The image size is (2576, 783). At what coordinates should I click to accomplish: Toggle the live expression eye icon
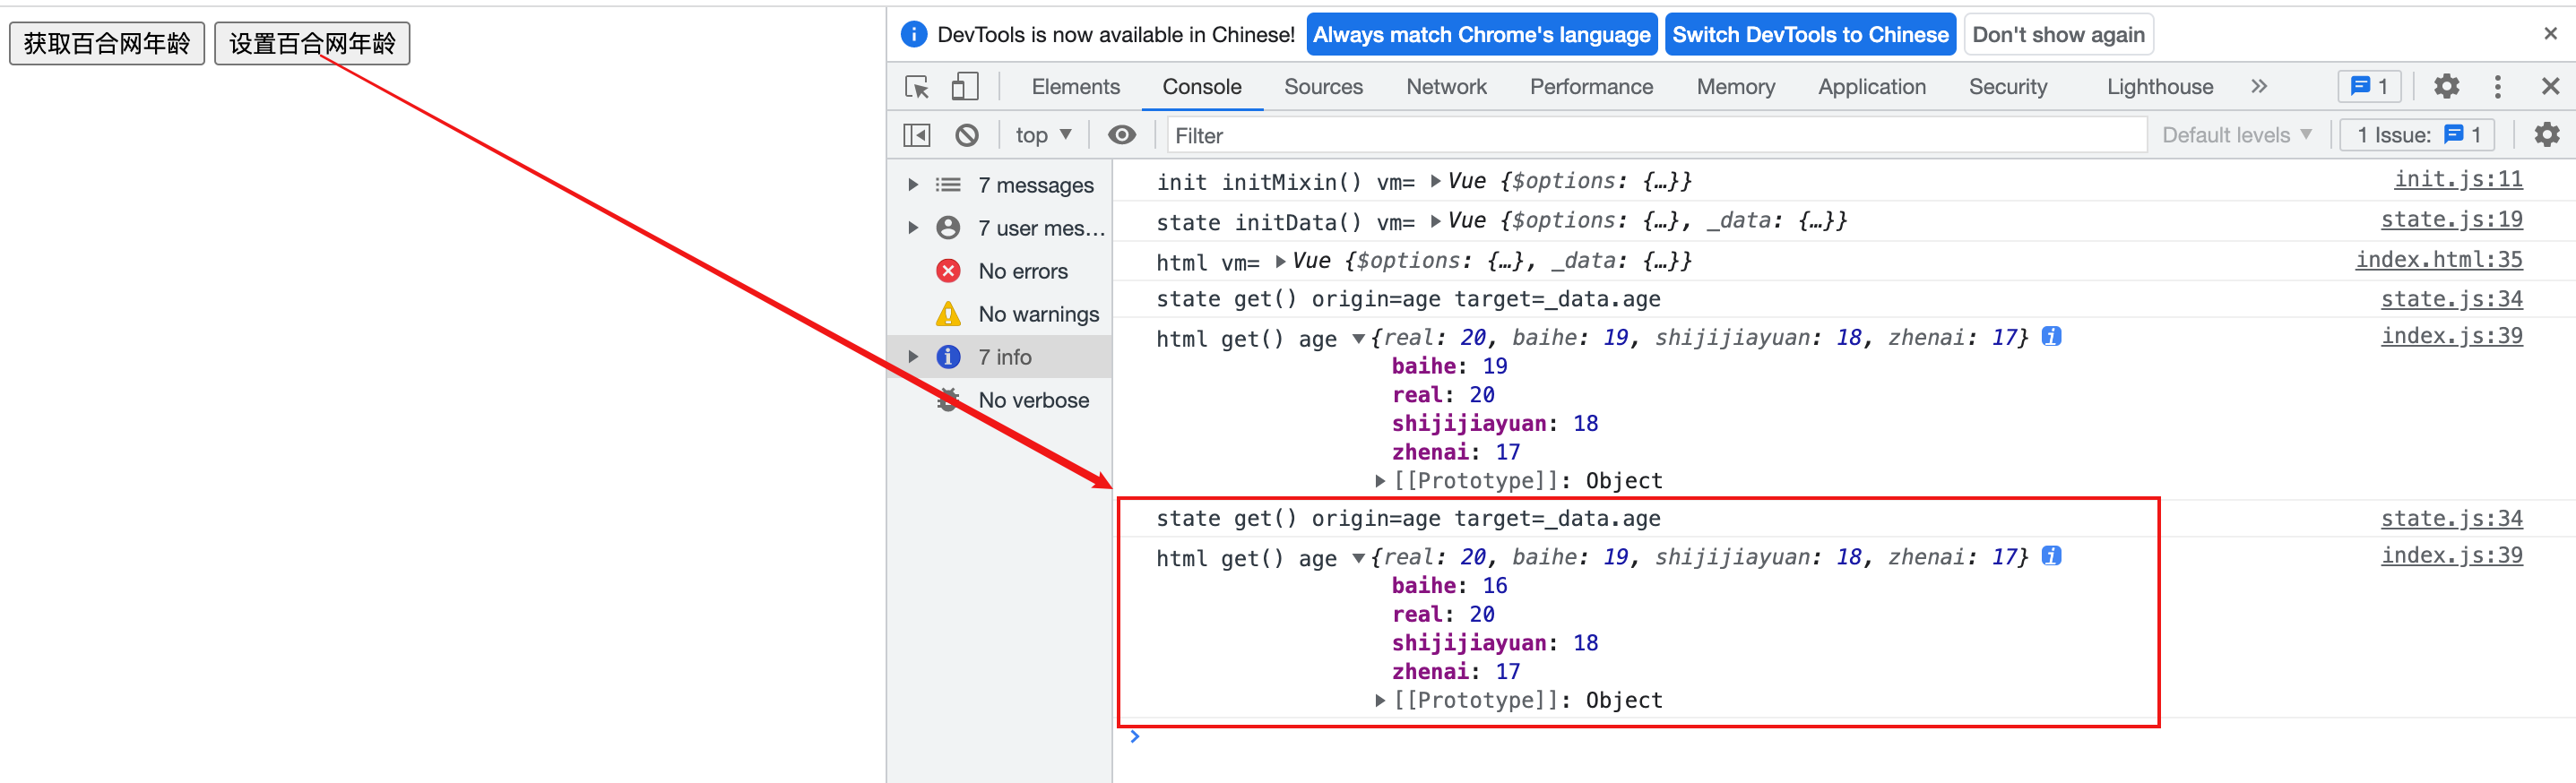click(x=1122, y=135)
